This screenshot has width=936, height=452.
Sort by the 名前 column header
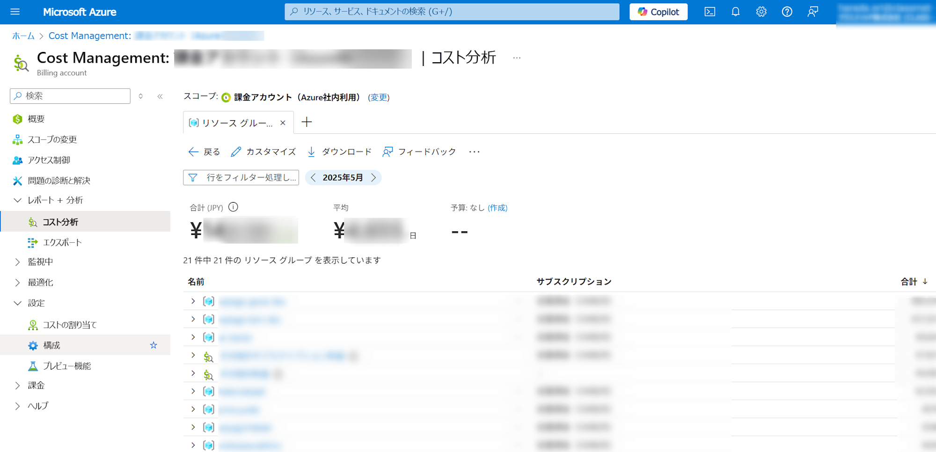click(196, 282)
